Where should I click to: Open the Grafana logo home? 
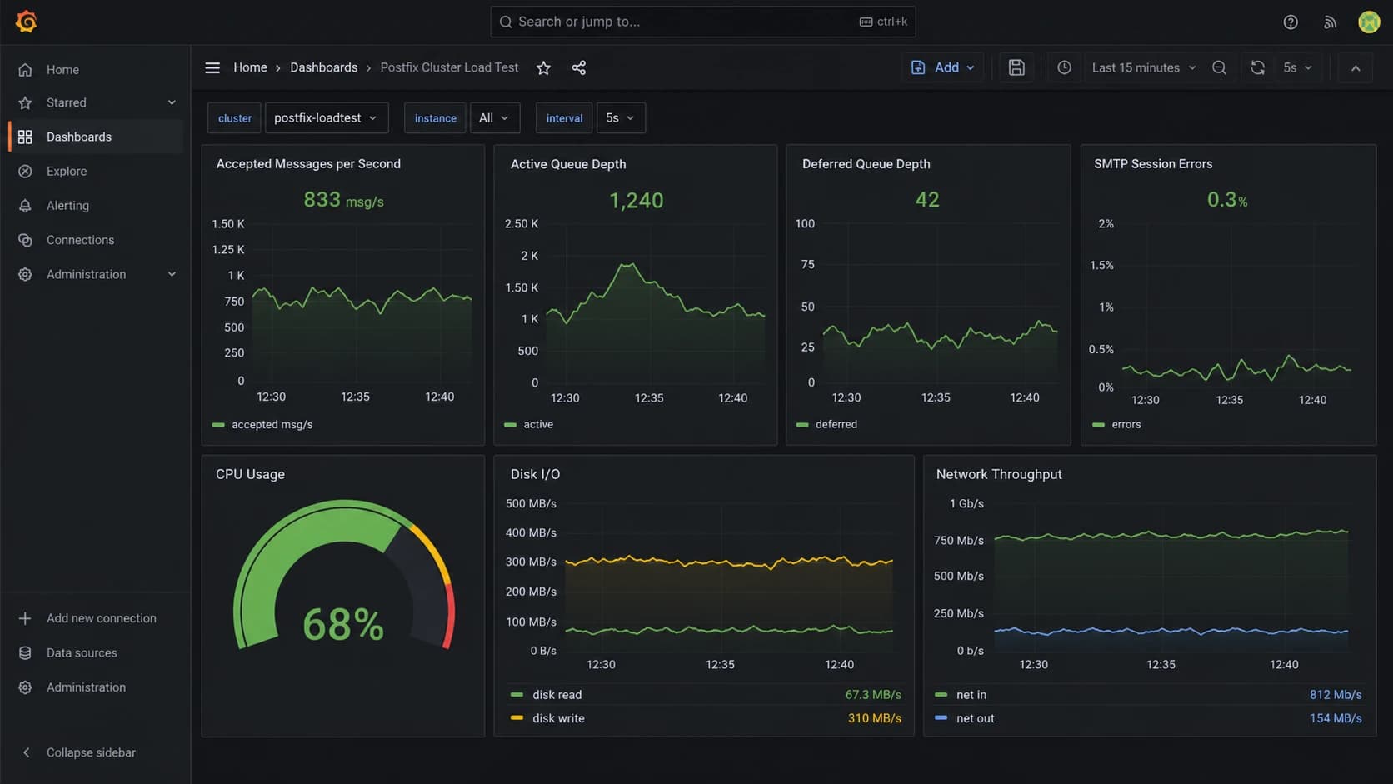click(27, 22)
